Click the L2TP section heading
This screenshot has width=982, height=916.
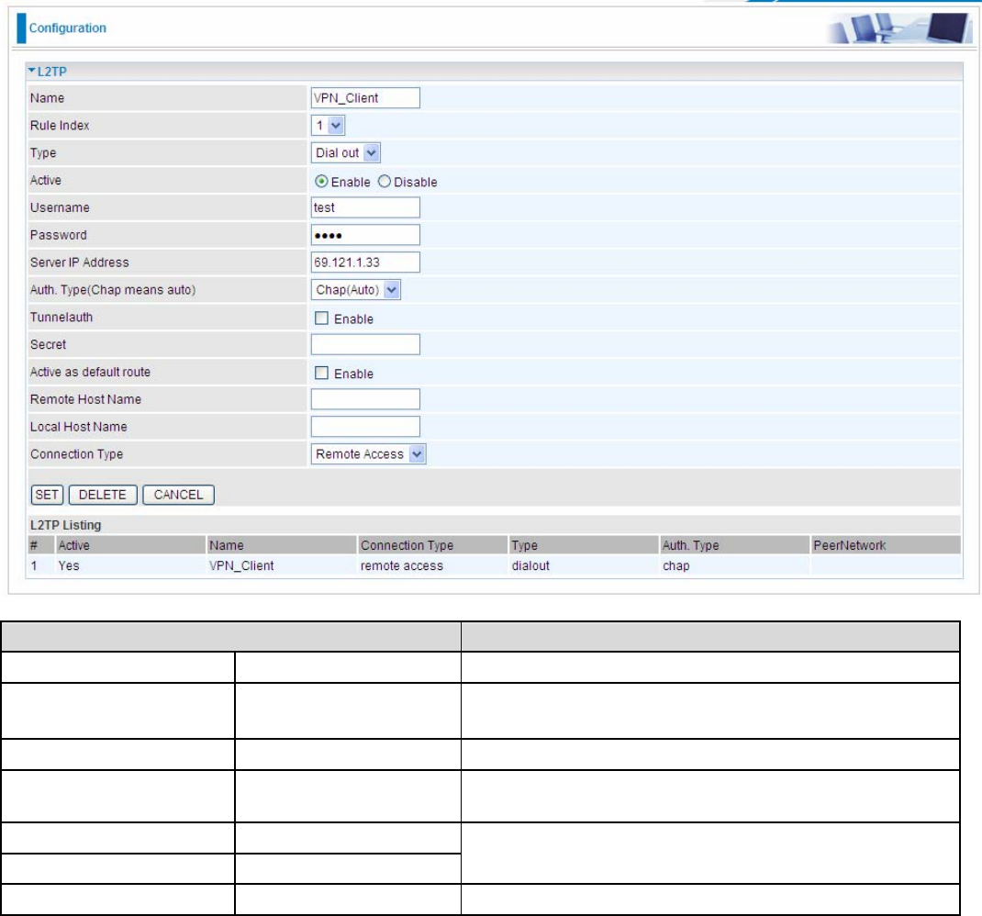point(52,72)
